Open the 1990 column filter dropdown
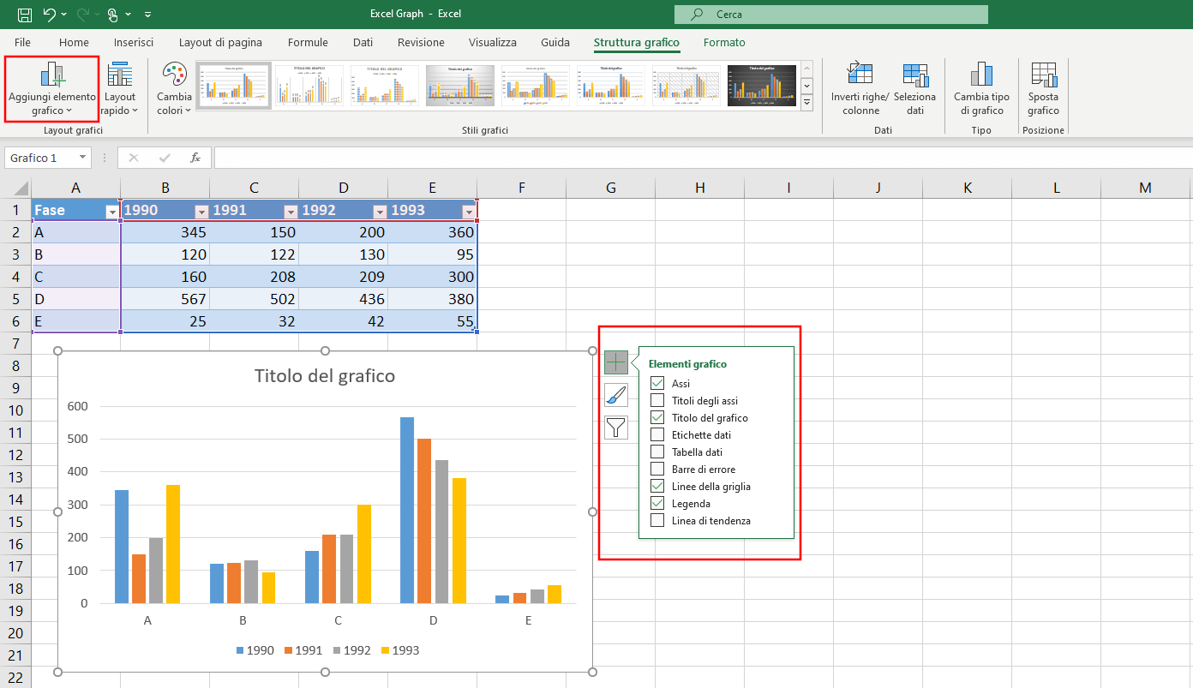The height and width of the screenshot is (688, 1193). click(x=201, y=212)
